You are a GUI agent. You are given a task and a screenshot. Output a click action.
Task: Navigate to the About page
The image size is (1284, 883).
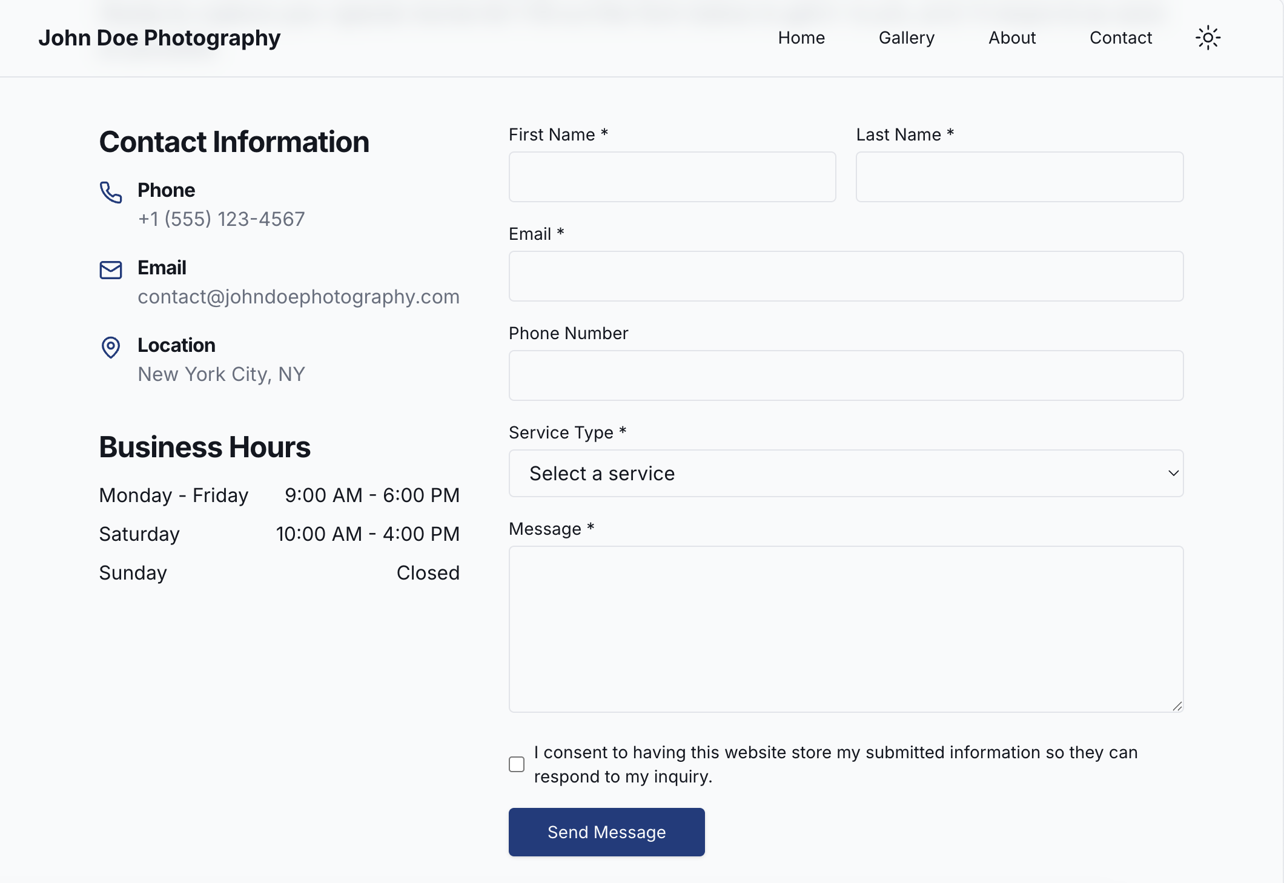pyautogui.click(x=1012, y=38)
